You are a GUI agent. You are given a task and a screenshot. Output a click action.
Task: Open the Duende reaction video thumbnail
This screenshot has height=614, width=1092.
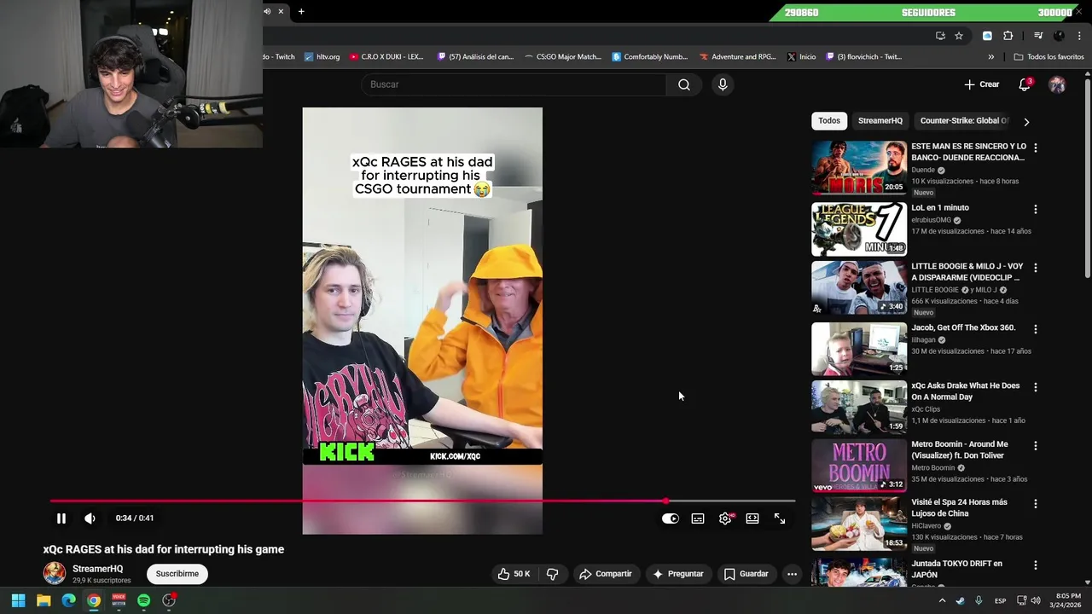coord(859,167)
